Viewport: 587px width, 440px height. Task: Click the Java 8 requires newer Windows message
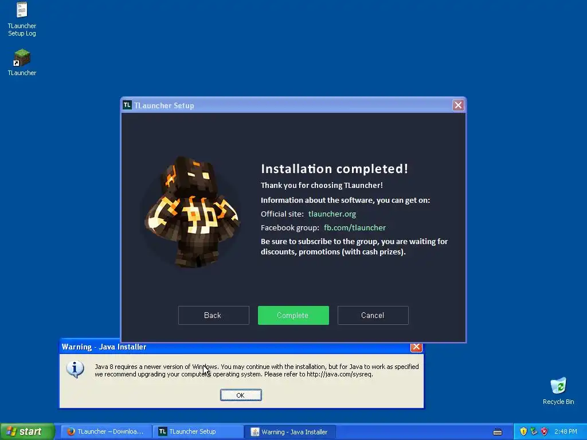(x=256, y=371)
